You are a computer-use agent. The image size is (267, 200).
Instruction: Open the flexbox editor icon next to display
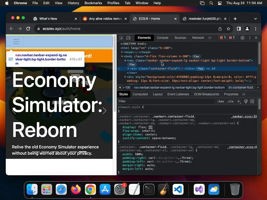click(150, 127)
